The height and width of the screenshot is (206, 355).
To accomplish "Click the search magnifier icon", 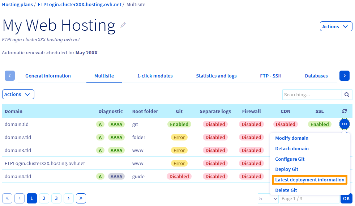I will pyautogui.click(x=347, y=95).
